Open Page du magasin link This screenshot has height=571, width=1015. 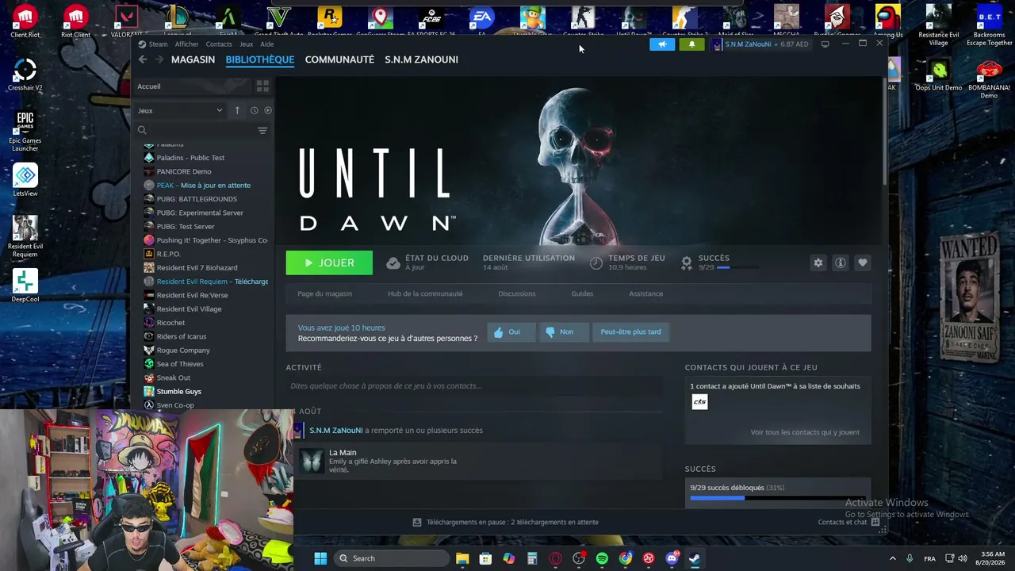324,293
